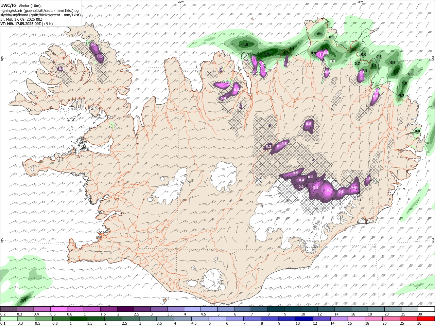Select the dark teal 8–9 snow scale swatch

coord(276,309)
